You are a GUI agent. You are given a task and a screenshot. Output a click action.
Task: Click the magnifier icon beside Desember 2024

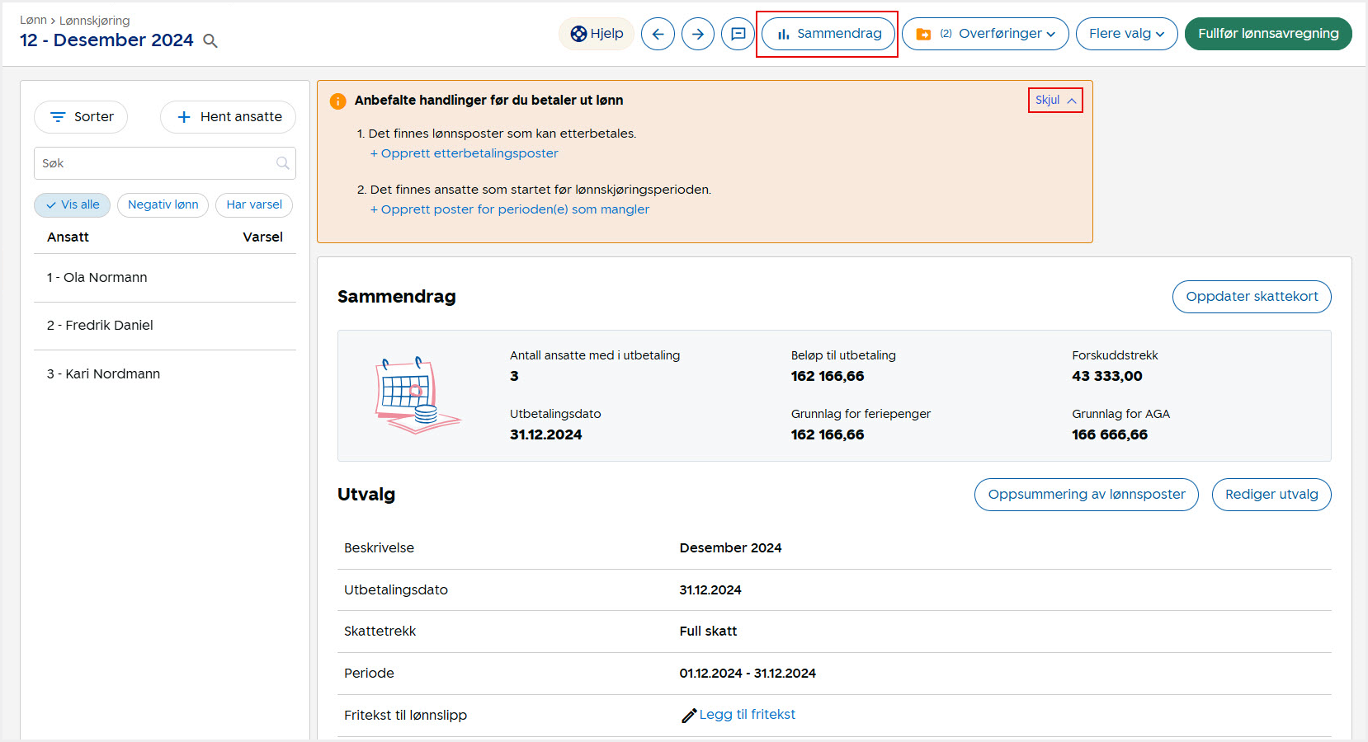[210, 41]
